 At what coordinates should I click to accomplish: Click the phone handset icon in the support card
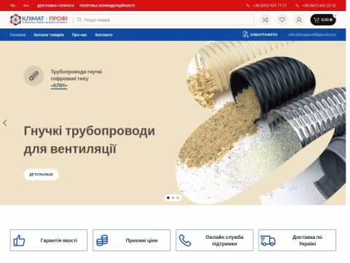185,240
